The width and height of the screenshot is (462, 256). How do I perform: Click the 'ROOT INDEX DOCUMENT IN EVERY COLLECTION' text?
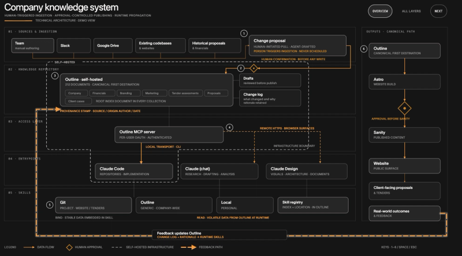click(131, 101)
